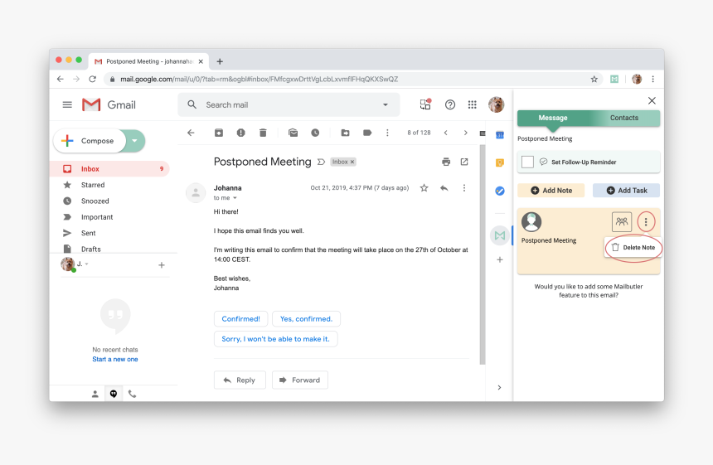Click the Archive icon in the email toolbar
713x465 pixels.
coord(219,133)
